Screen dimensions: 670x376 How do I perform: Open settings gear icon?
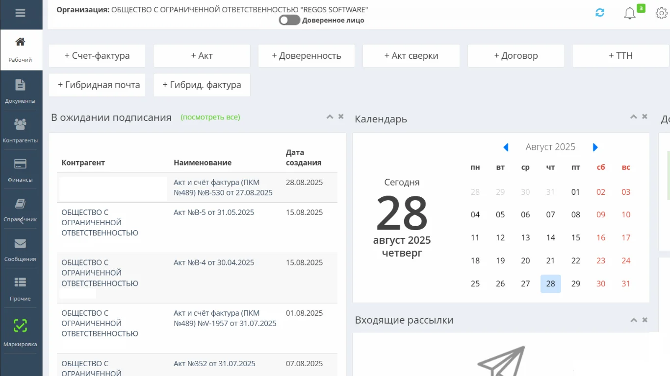pos(661,13)
